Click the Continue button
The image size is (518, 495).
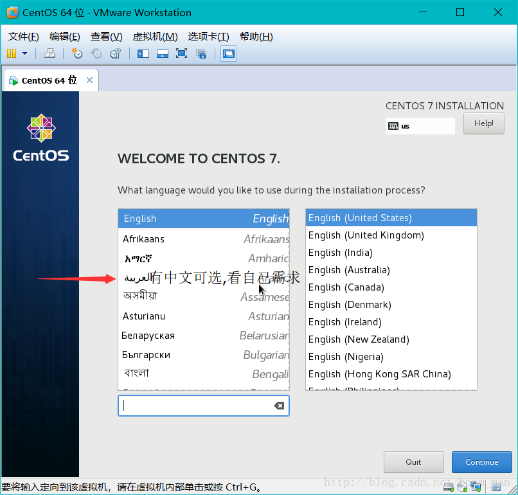tap(481, 462)
